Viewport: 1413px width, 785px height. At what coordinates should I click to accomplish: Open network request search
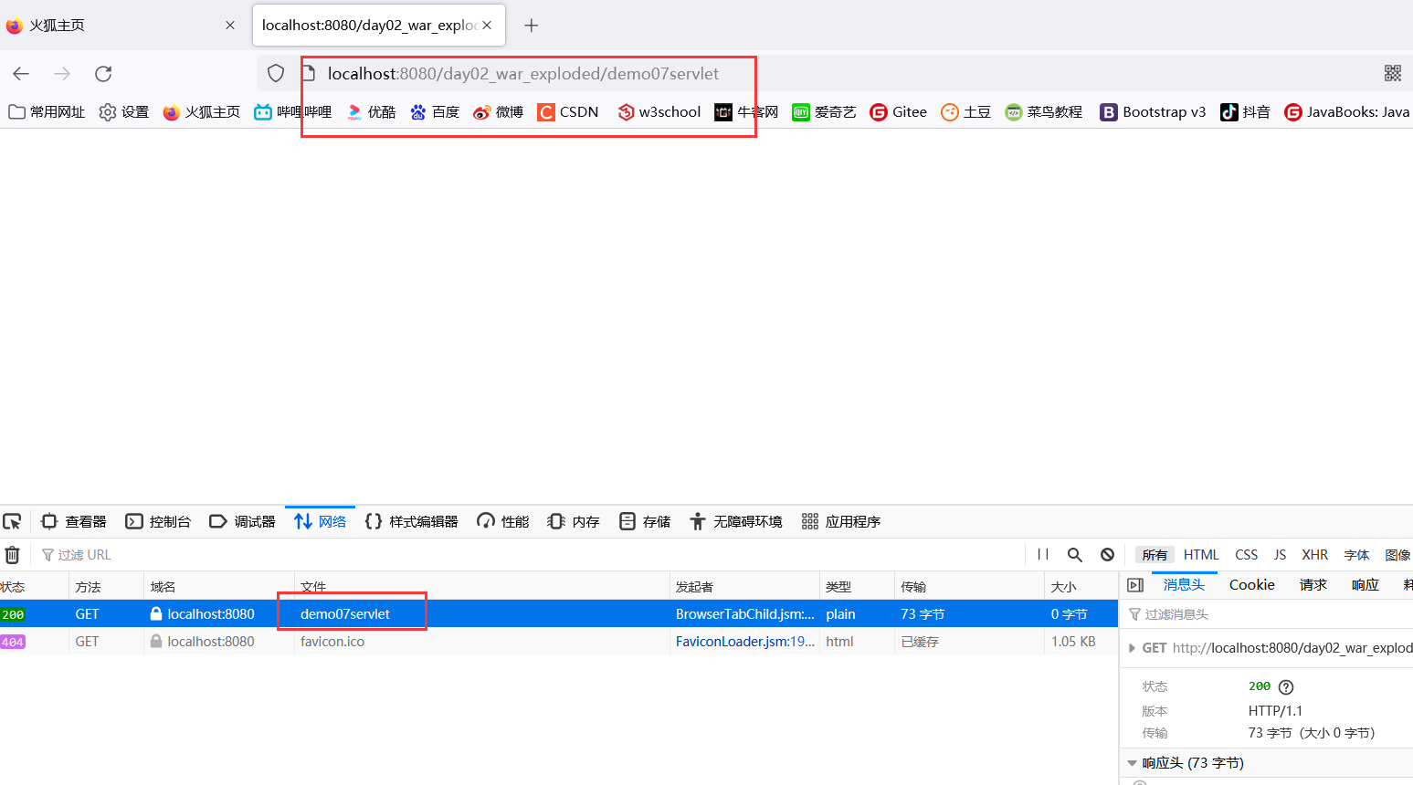(x=1074, y=554)
